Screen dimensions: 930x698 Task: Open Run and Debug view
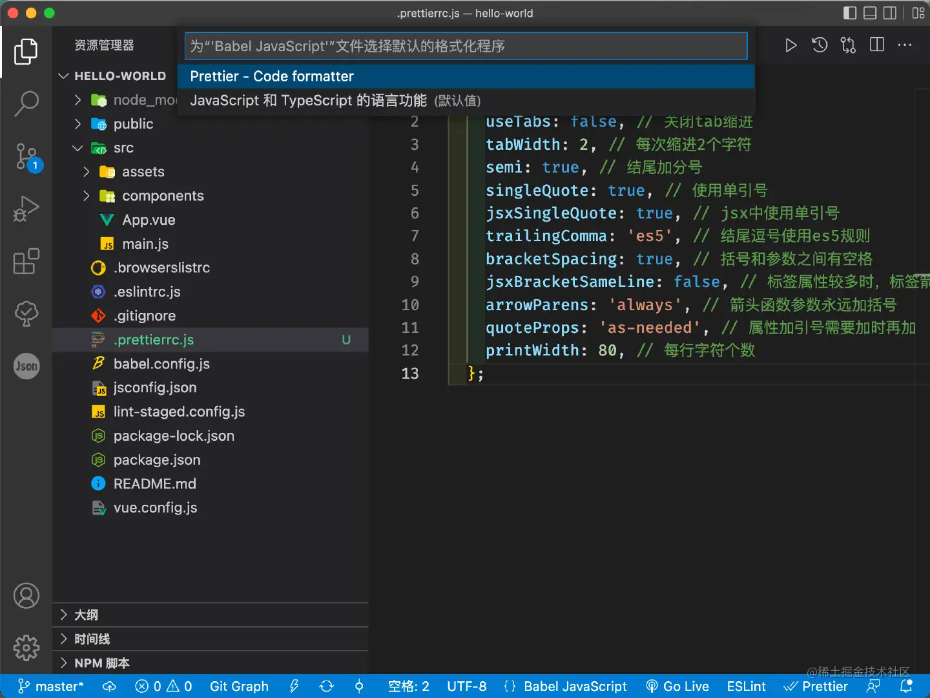click(26, 209)
